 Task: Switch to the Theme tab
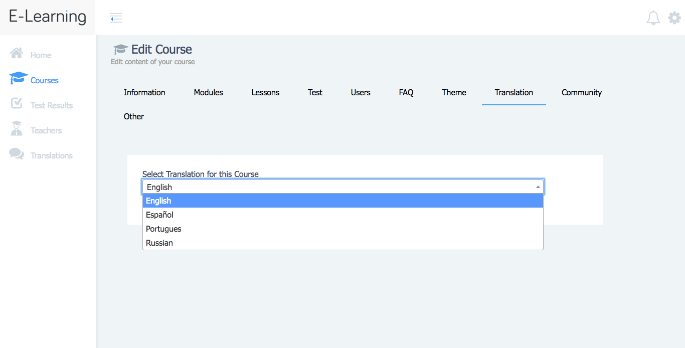tap(454, 92)
